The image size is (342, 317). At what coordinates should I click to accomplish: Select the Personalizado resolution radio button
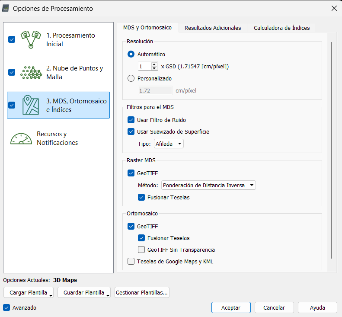(131, 79)
